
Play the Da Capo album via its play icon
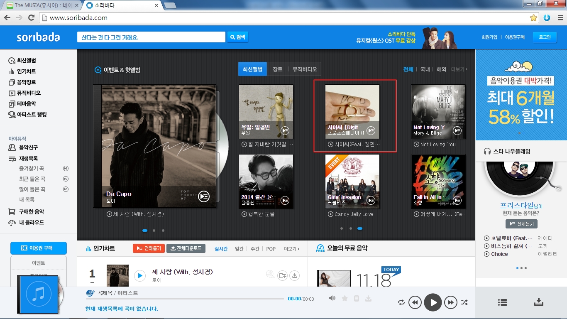point(204,196)
